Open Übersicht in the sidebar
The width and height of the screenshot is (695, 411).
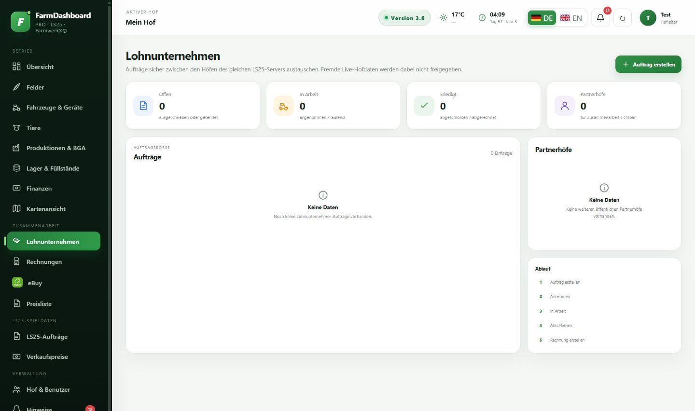54,67
